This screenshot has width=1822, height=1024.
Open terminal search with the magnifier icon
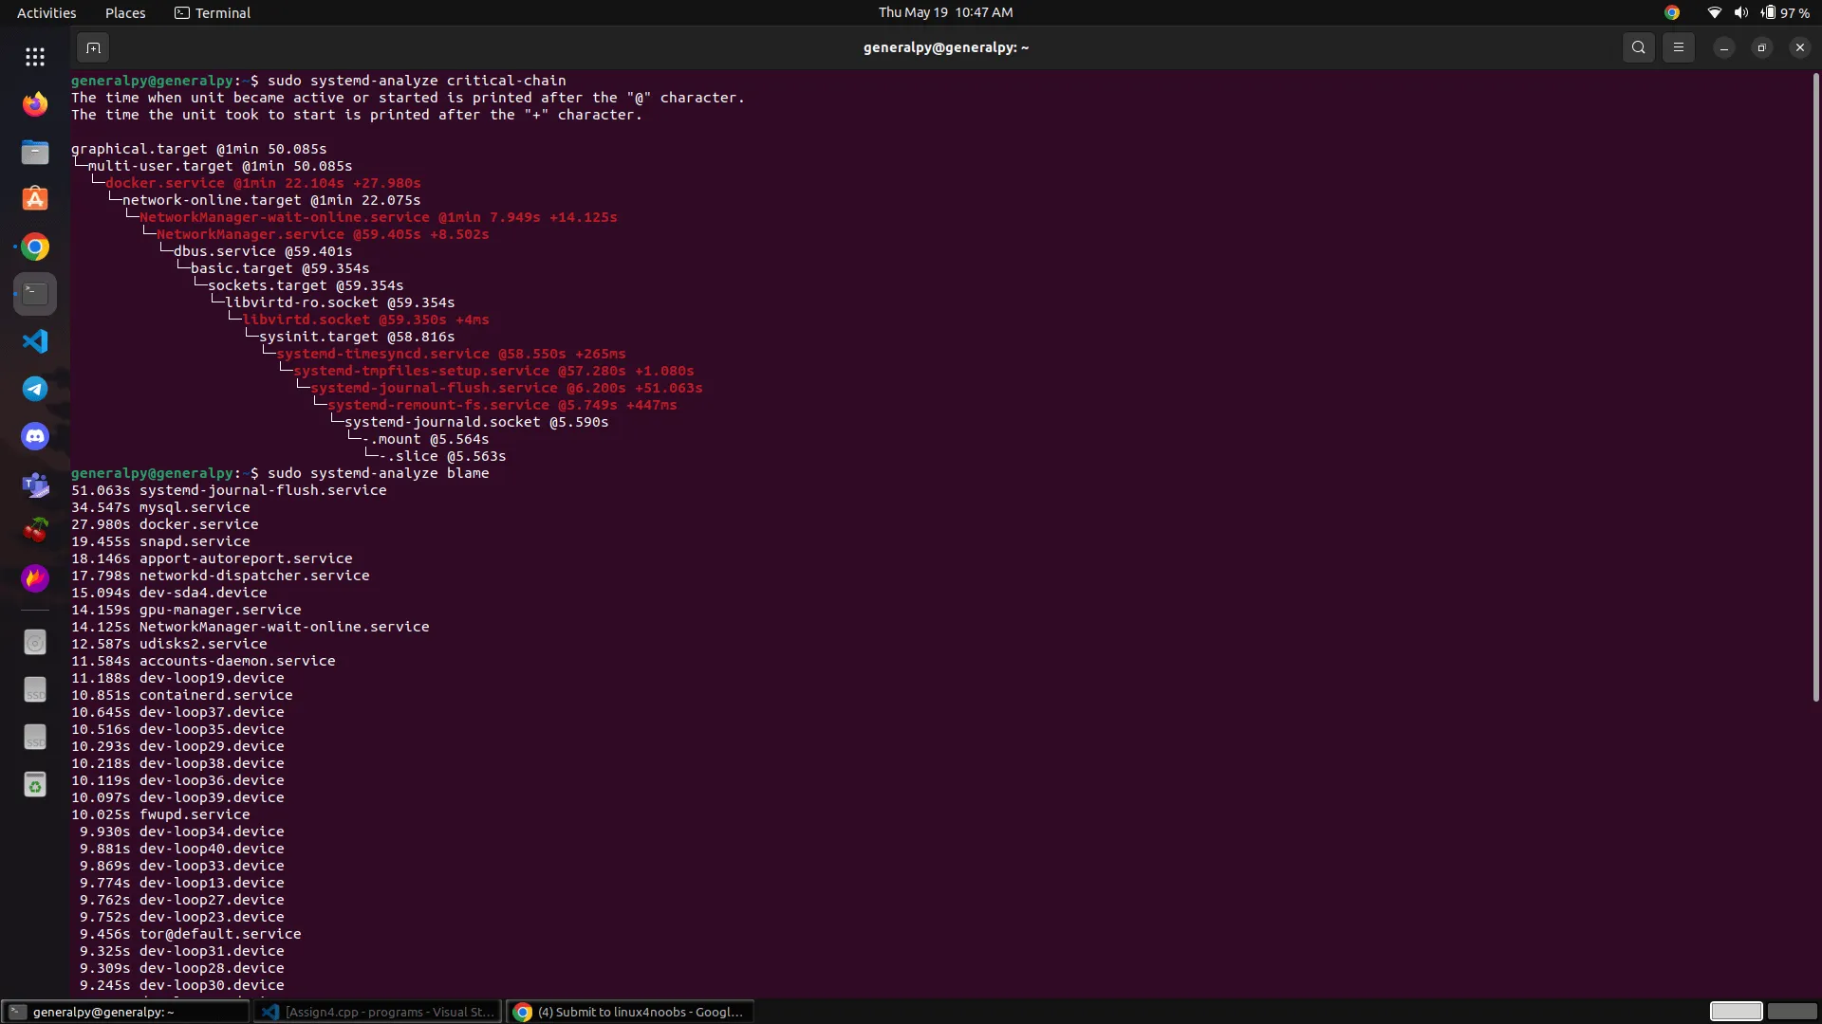click(1638, 46)
